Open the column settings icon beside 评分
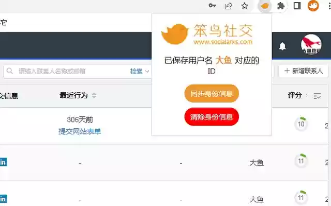The height and width of the screenshot is (206, 331). 317,96
